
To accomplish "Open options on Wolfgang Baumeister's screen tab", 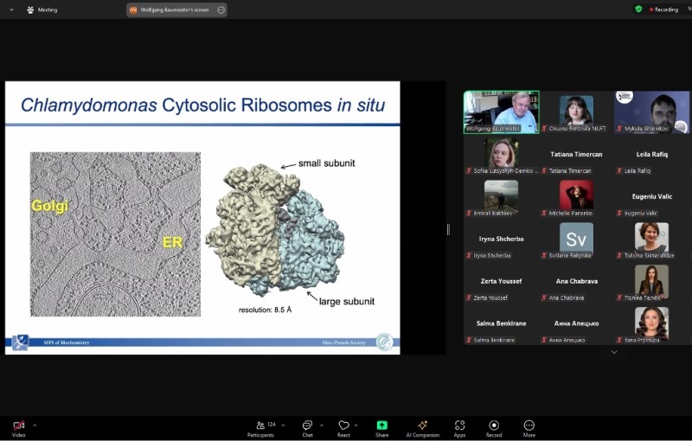I will pyautogui.click(x=221, y=10).
